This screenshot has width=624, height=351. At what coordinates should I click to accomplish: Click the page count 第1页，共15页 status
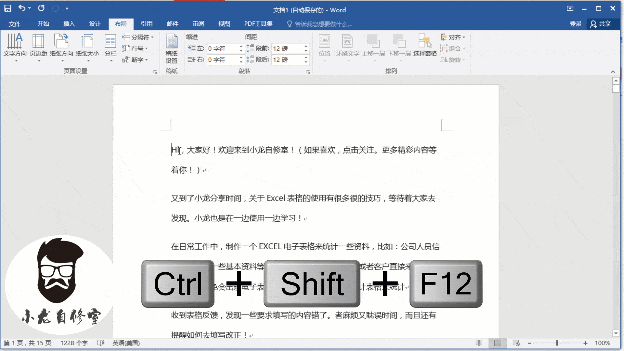click(x=27, y=343)
